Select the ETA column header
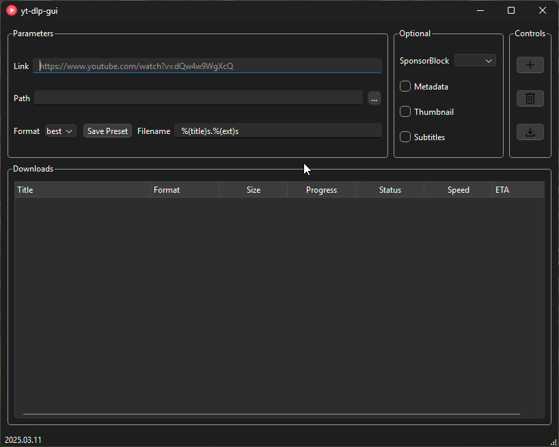This screenshot has height=447, width=559. pyautogui.click(x=519, y=189)
